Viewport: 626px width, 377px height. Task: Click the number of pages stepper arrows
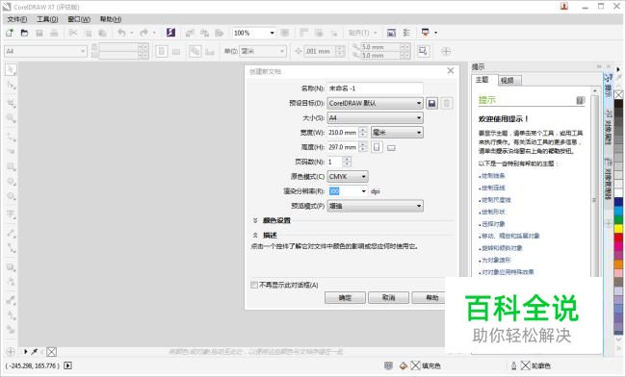coord(347,162)
